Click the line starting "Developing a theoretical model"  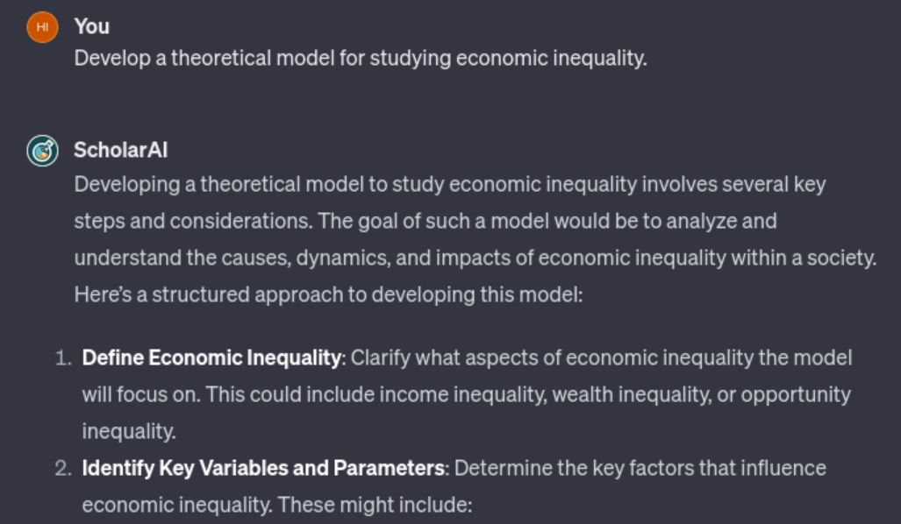click(x=449, y=185)
